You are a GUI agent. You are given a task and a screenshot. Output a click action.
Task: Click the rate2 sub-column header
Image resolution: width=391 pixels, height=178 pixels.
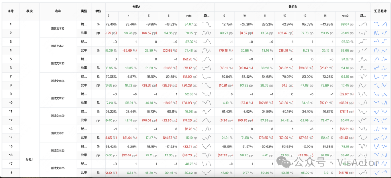(345, 16)
